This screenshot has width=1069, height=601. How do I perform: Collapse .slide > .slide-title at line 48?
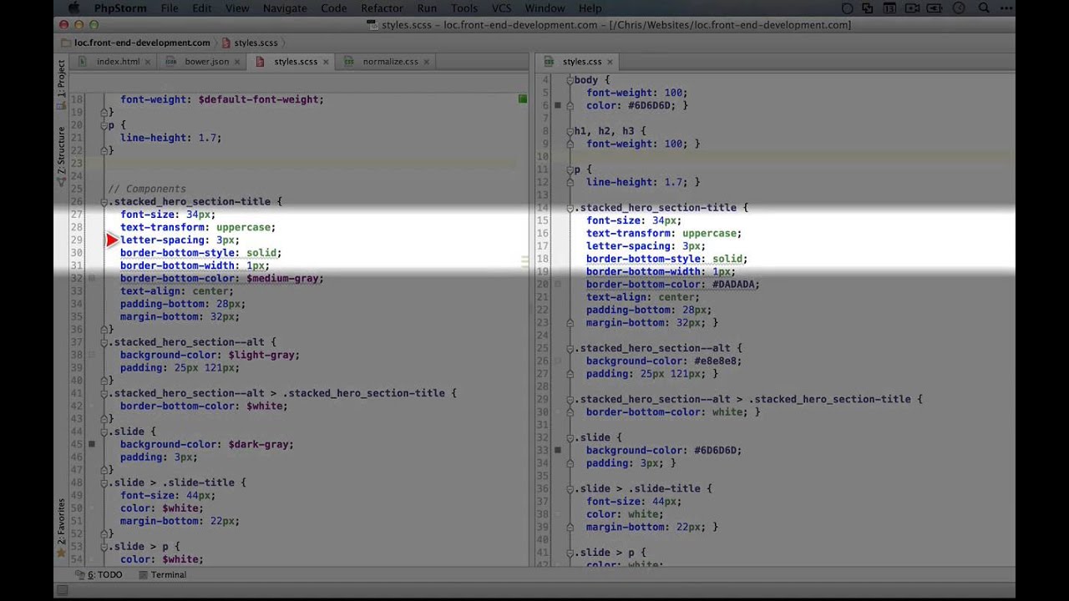[x=104, y=482]
